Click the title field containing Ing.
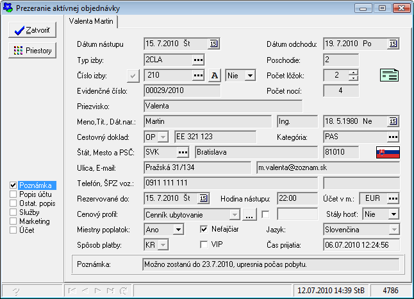414x299 pixels. point(297,122)
